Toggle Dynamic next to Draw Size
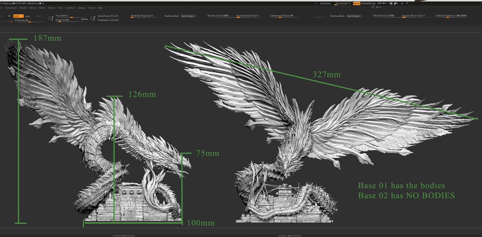 pyautogui.click(x=84, y=19)
